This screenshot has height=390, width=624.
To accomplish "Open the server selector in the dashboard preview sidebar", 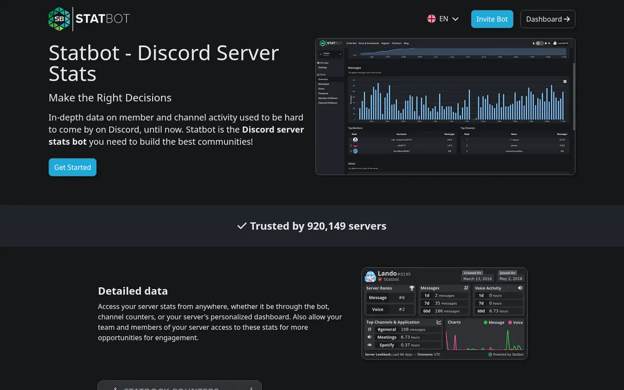I will point(330,55).
